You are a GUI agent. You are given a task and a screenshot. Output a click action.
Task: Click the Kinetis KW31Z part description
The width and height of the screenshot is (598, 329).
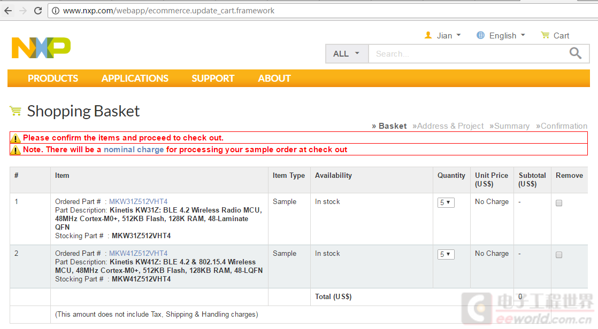(x=159, y=218)
